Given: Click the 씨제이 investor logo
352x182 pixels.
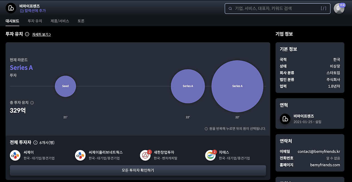Looking at the screenshot, I should tap(15, 156).
